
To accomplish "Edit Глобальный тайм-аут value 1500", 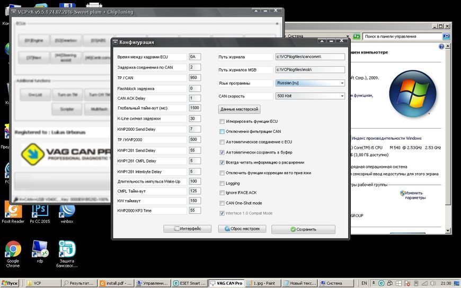I will [194, 108].
